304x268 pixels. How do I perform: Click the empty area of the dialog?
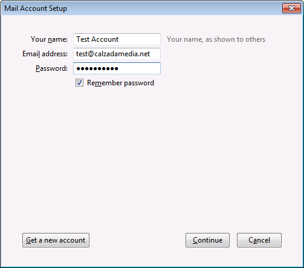152,157
